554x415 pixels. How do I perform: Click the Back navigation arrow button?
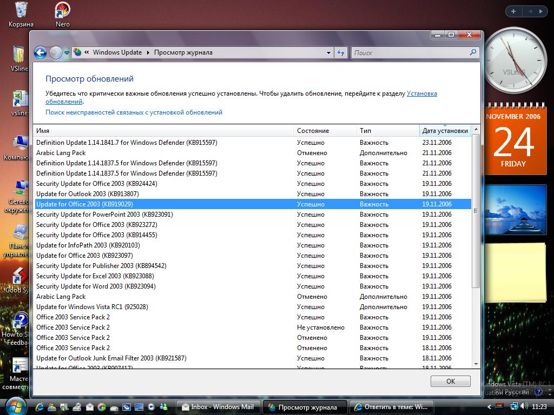[40, 52]
